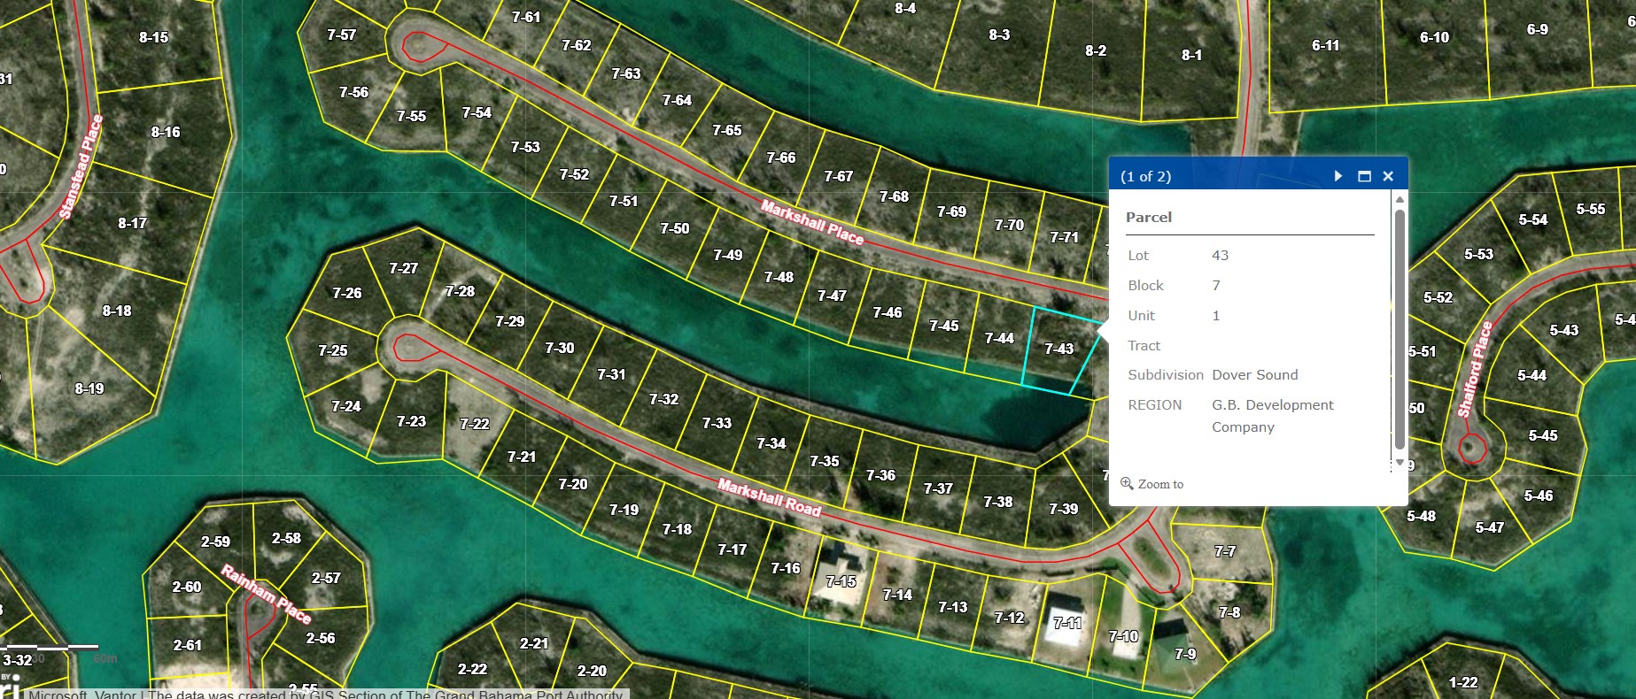Click the Stanstead Place road label
Image resolution: width=1636 pixels, height=699 pixels.
[x=81, y=166]
